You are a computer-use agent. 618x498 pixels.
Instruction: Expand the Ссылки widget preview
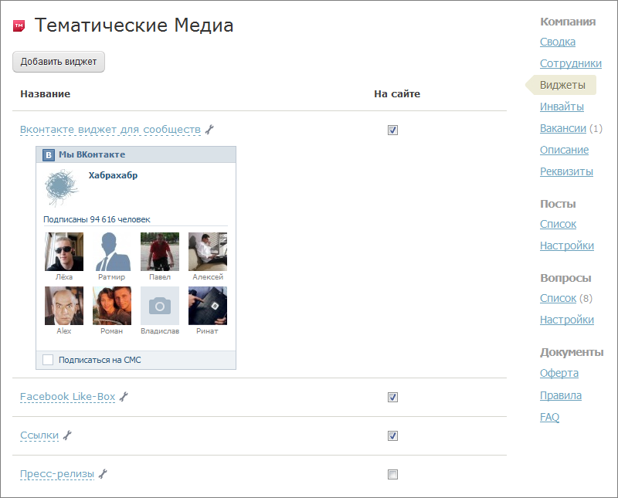39,435
